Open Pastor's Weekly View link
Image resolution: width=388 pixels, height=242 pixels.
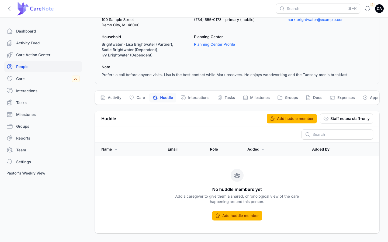pos(26,173)
